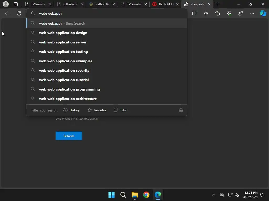Open the Windows Start menu
This screenshot has width=269, height=201.
click(111, 195)
